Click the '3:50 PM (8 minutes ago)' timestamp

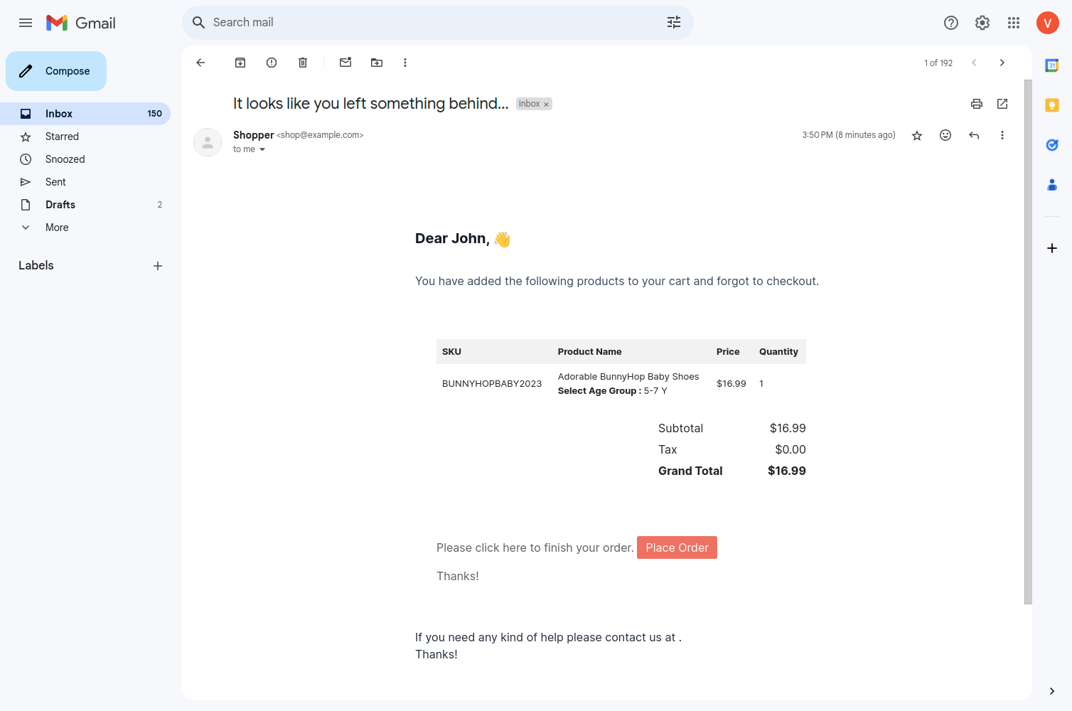click(849, 135)
